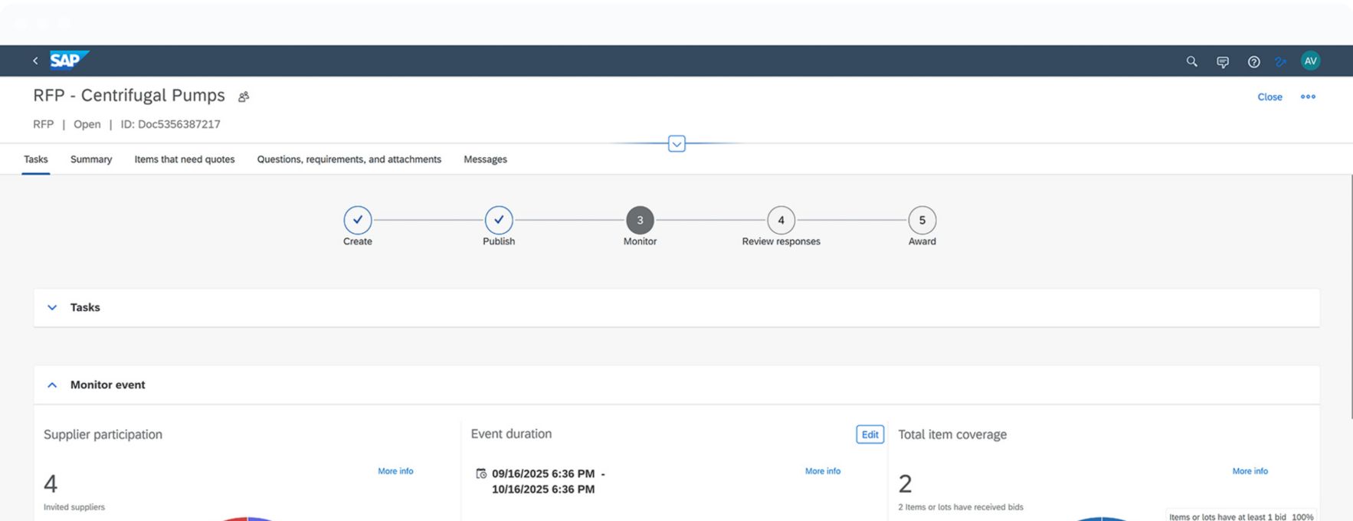Viewport: 1353px width, 521px height.
Task: Open the three-dot more actions menu
Action: coord(1308,97)
